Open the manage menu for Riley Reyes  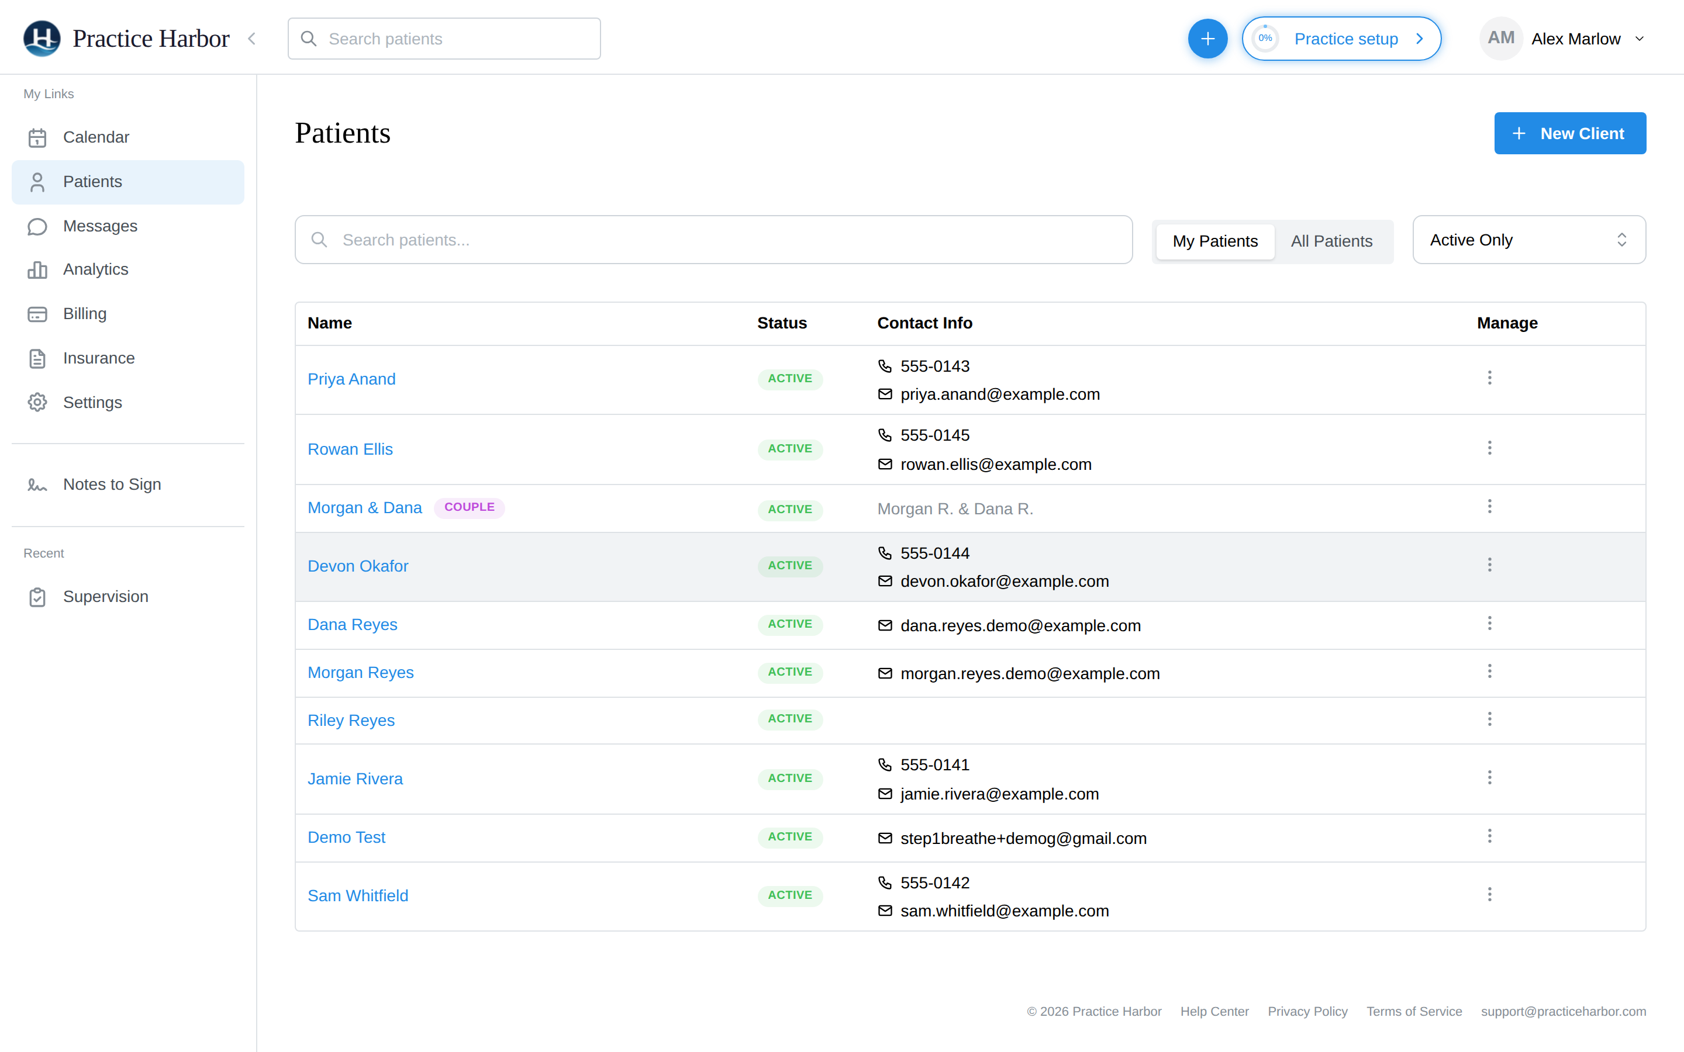1489,719
